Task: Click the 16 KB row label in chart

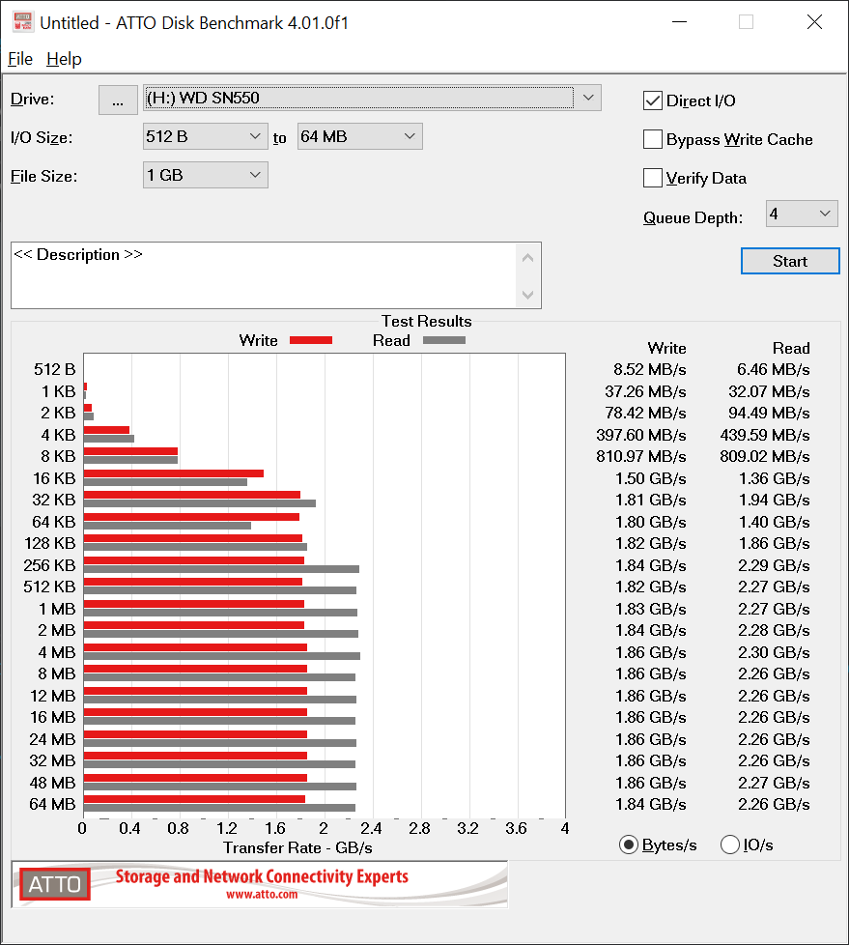Action: [x=54, y=478]
